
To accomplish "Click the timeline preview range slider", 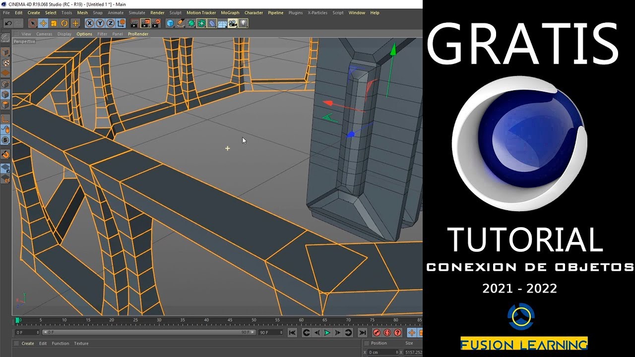I will click(x=149, y=332).
